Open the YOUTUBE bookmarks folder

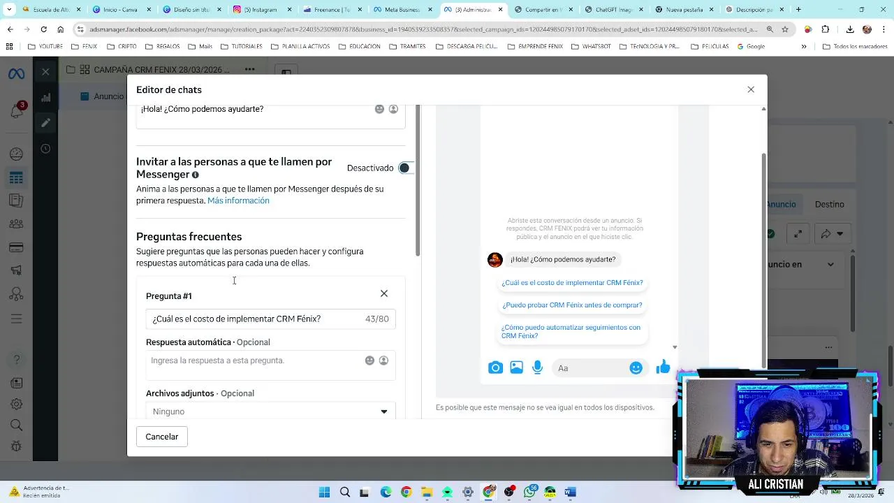click(45, 46)
